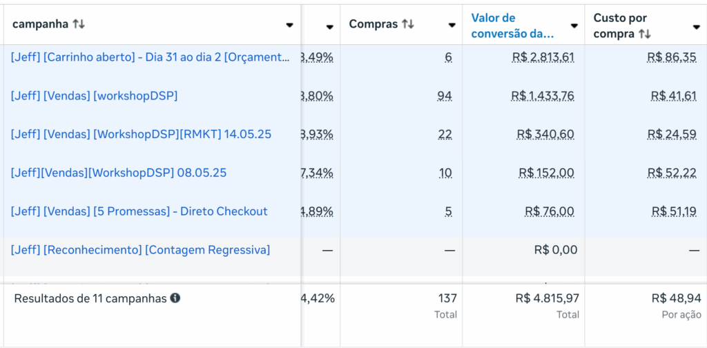Open the Reconhecimento Contagem Regressiva campaign
This screenshot has width=707, height=348.
click(x=140, y=250)
